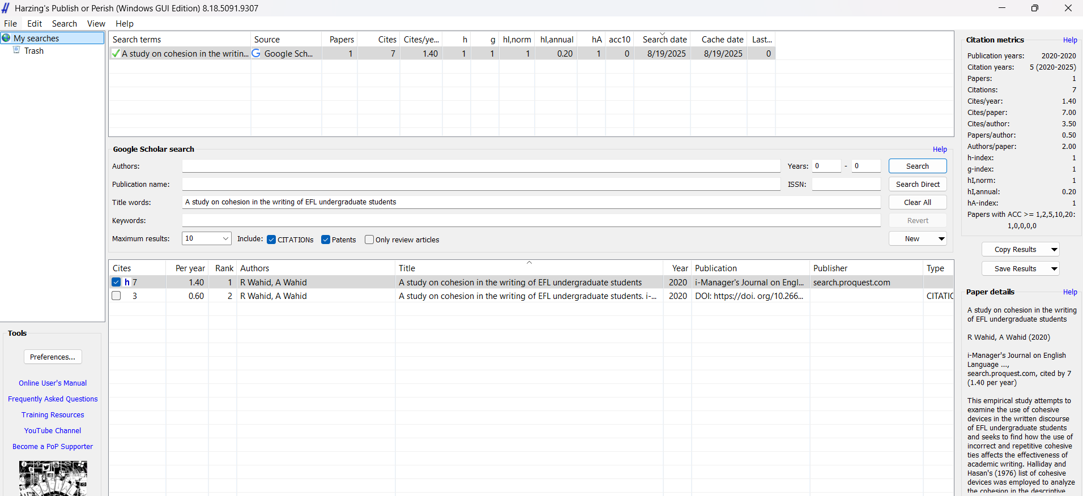
Task: Click the globe icon beside My searches
Action: 6,38
